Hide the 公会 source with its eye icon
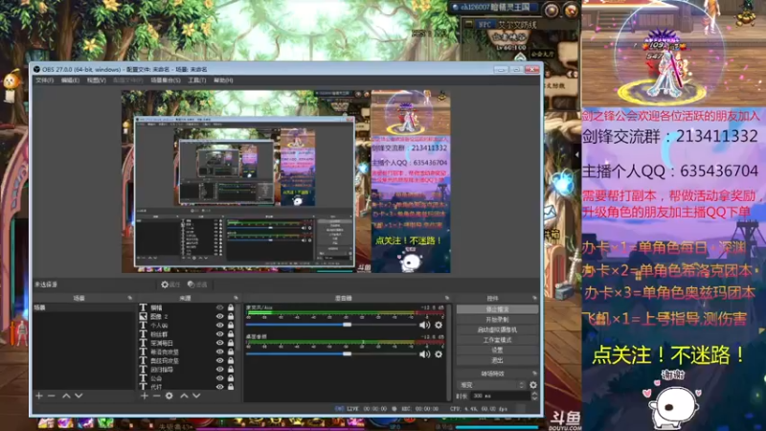766x431 pixels. tap(220, 378)
